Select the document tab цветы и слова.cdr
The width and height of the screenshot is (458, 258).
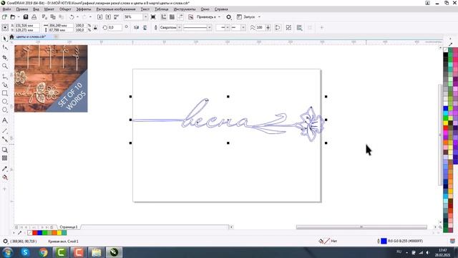click(x=31, y=37)
